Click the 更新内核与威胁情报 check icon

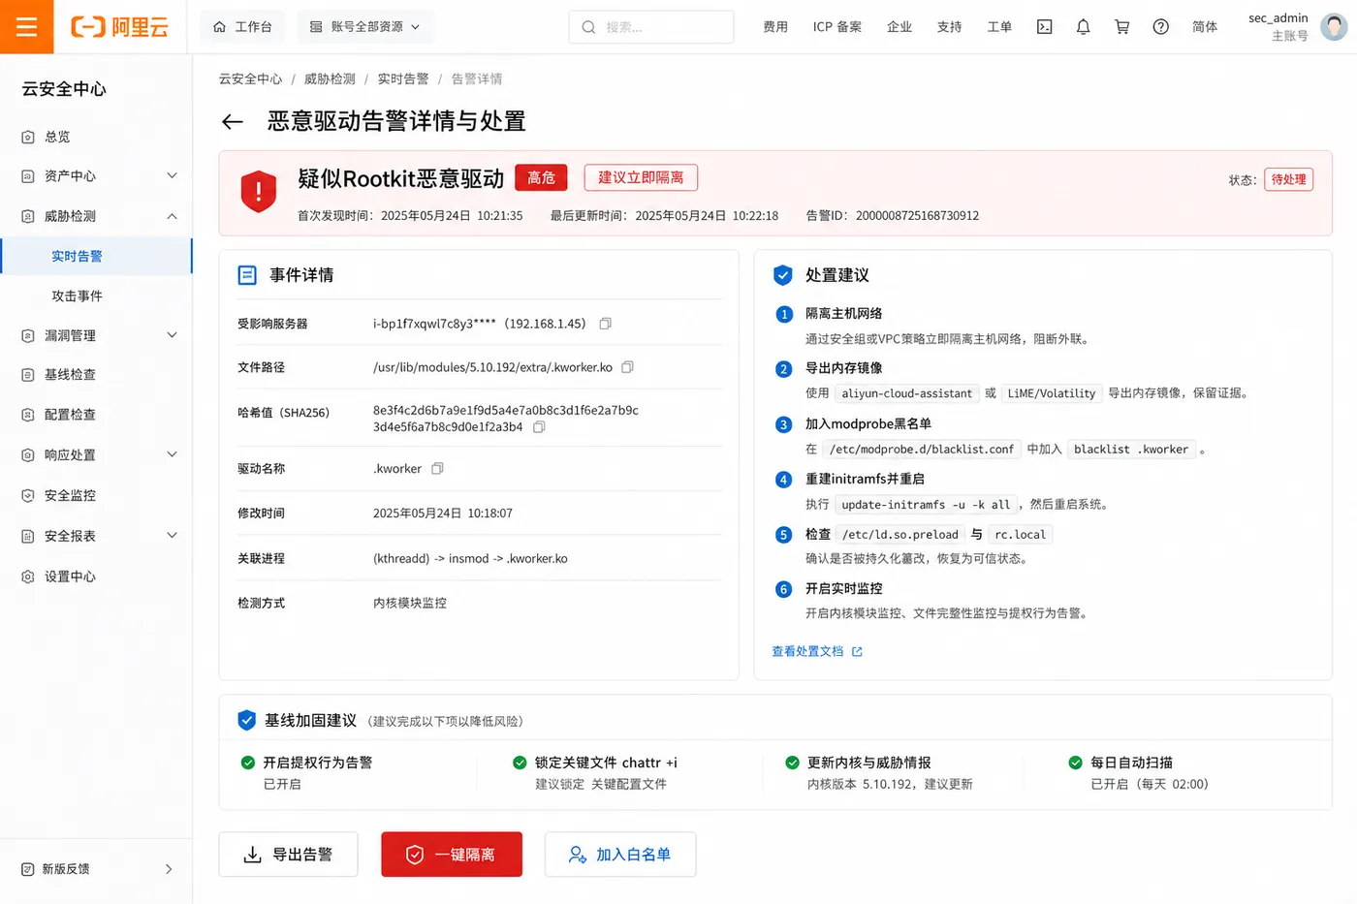792,763
